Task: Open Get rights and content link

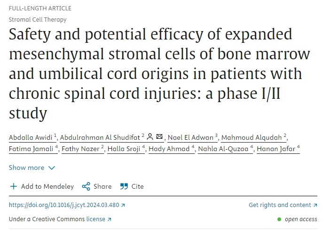Action: 280,205
